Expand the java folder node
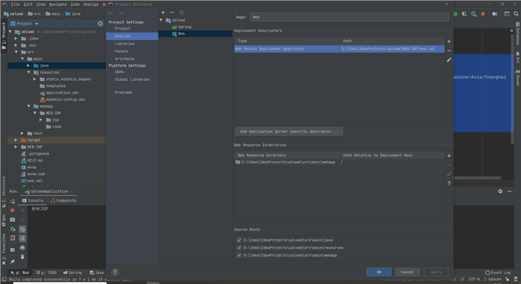 (x=28, y=66)
